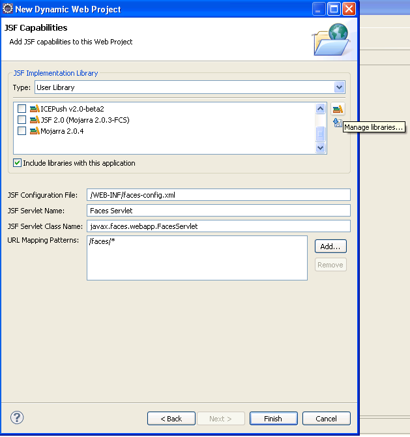The image size is (410, 437).
Task: Go to the previous page with Back
Action: point(171,419)
